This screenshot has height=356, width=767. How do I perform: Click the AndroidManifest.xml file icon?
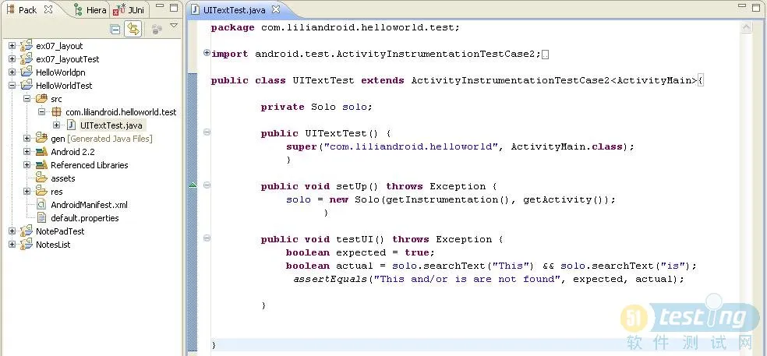tap(42, 204)
